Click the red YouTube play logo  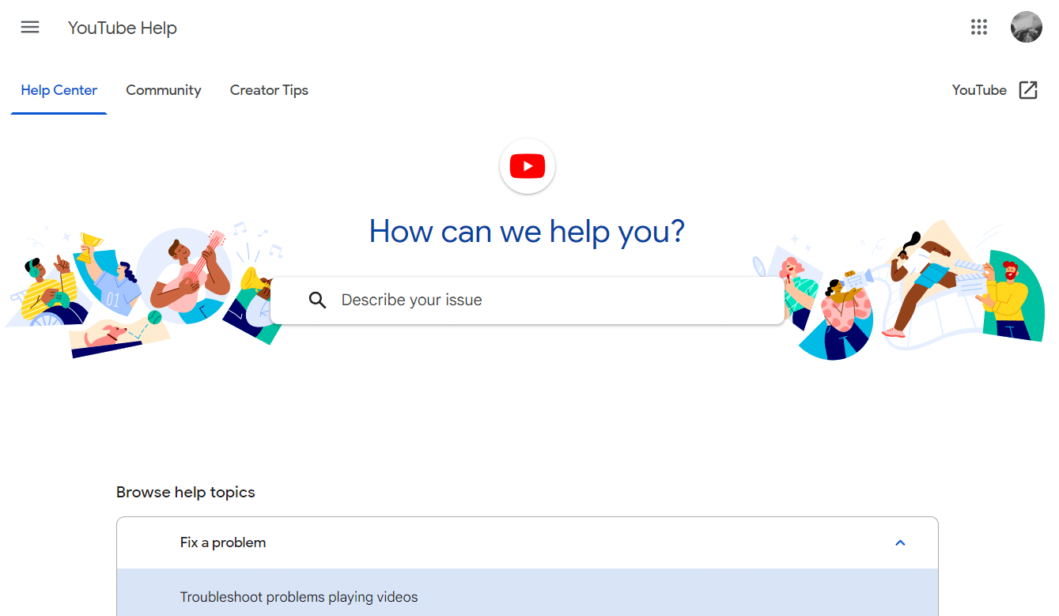[528, 166]
